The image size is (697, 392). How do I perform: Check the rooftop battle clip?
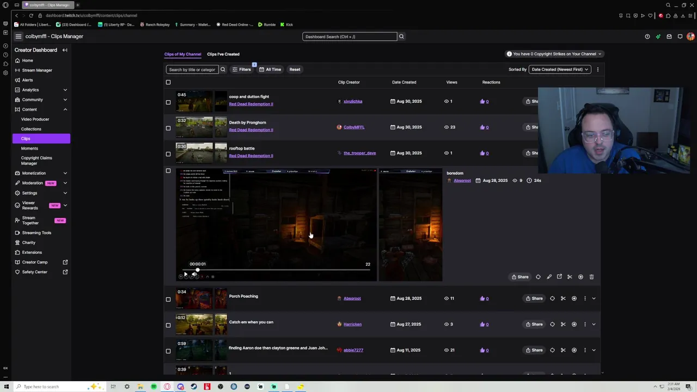(168, 154)
